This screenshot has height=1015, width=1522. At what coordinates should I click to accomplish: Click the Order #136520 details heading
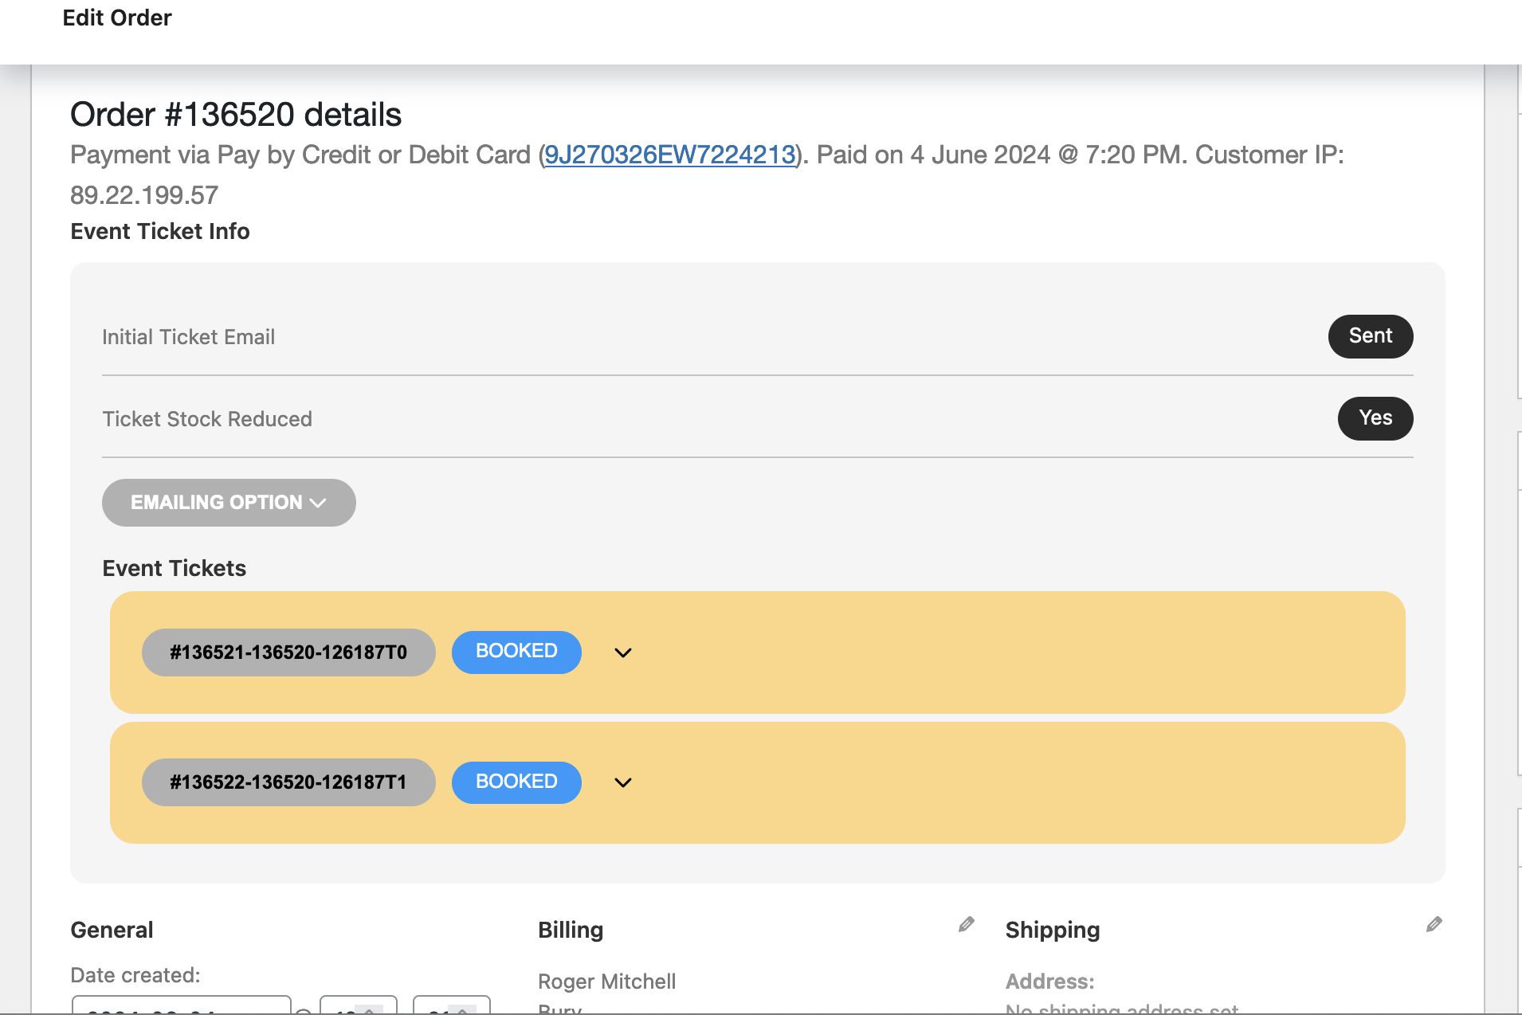point(236,115)
